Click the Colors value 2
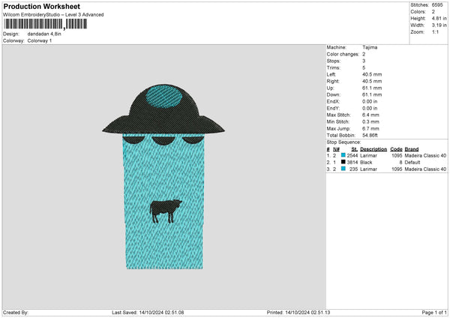450x318 pixels. pyautogui.click(x=433, y=12)
